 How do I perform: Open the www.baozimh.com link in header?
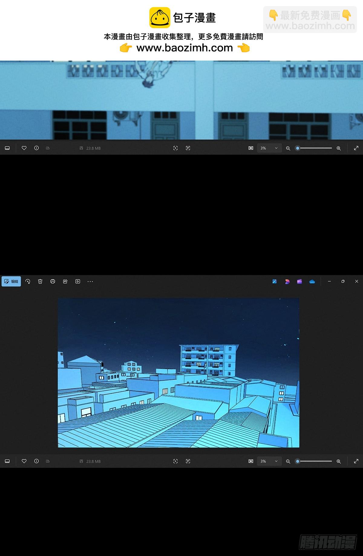(x=185, y=48)
